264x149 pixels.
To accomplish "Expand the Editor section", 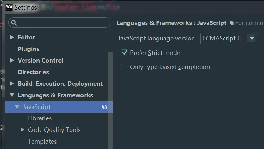I will tap(12, 37).
